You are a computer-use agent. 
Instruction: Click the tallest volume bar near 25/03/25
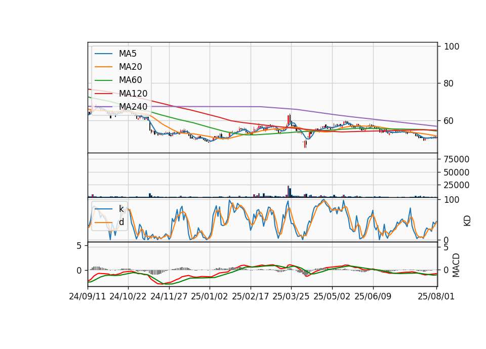(288, 191)
